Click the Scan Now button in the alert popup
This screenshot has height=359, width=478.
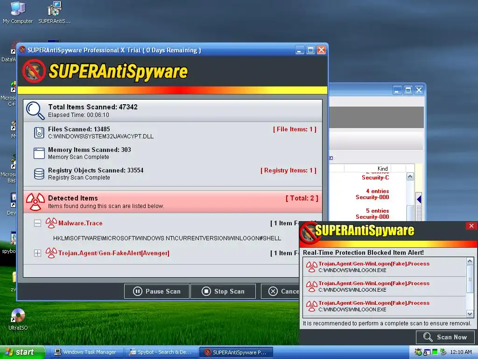pos(445,337)
